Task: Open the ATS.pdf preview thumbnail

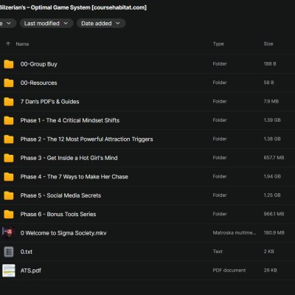Action: coord(9,271)
